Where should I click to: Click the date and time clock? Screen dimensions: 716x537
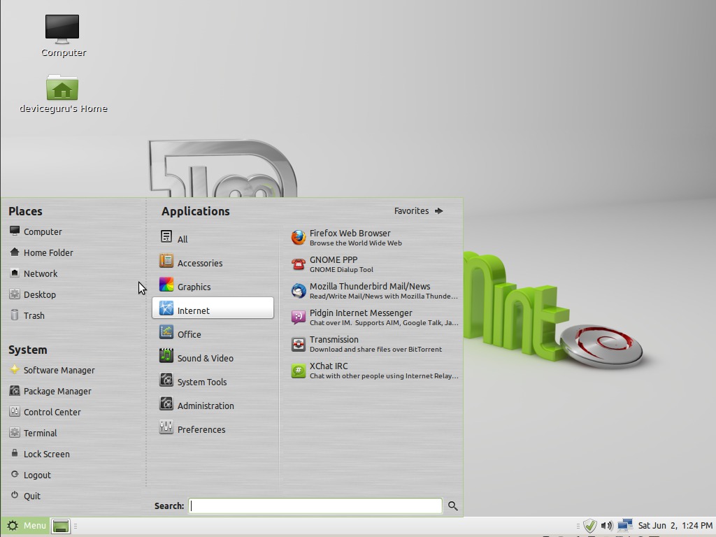[675, 526]
